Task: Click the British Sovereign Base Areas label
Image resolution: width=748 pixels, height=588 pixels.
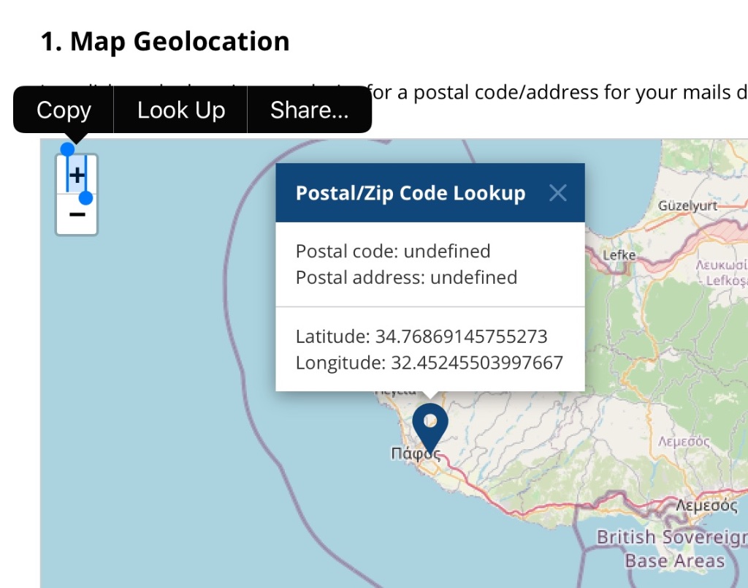Action: 671,549
